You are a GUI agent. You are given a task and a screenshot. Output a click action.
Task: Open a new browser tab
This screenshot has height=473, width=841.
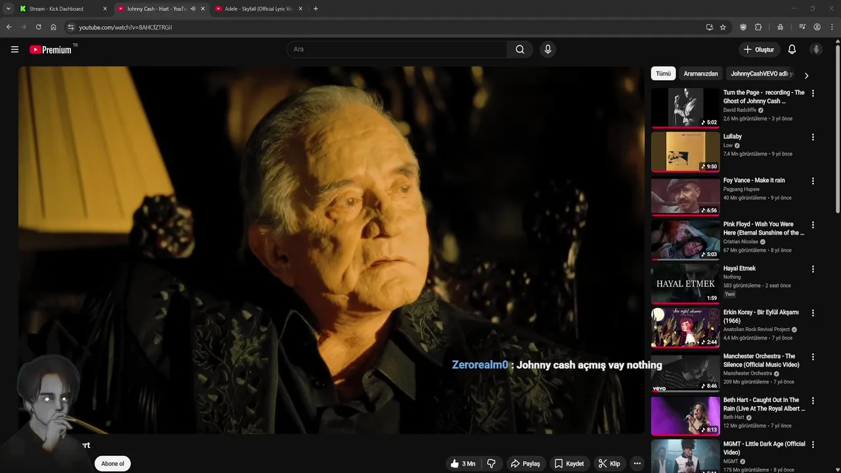pyautogui.click(x=315, y=9)
